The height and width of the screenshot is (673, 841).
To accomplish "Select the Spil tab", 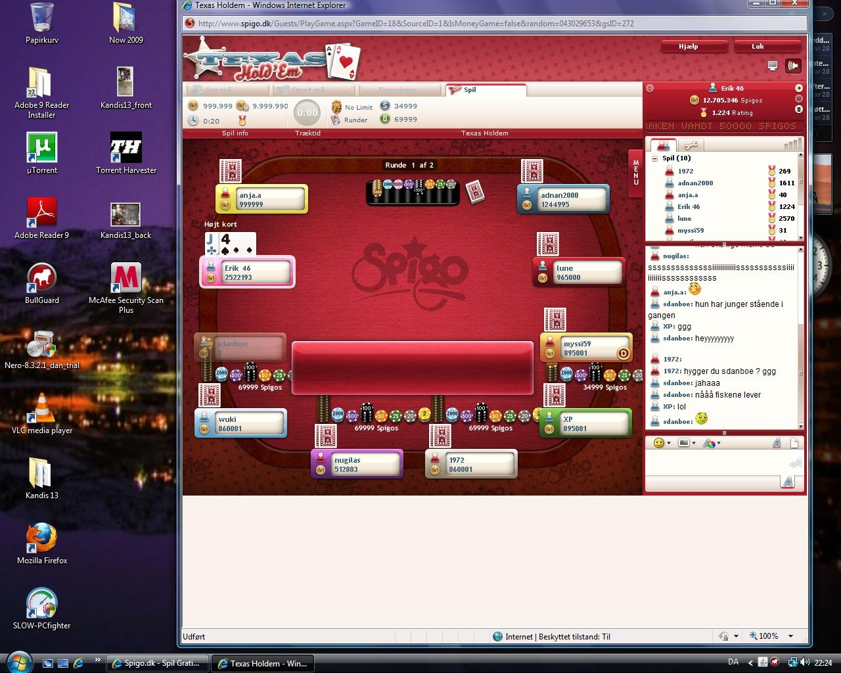I will 485,90.
